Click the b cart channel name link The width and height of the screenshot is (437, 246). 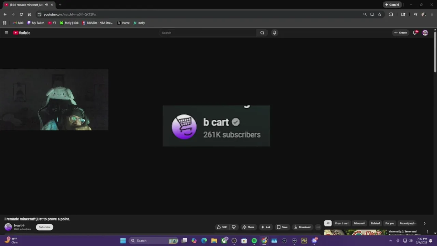[17, 225]
